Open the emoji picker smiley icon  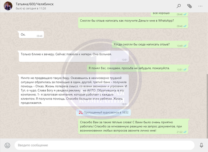point(7,145)
